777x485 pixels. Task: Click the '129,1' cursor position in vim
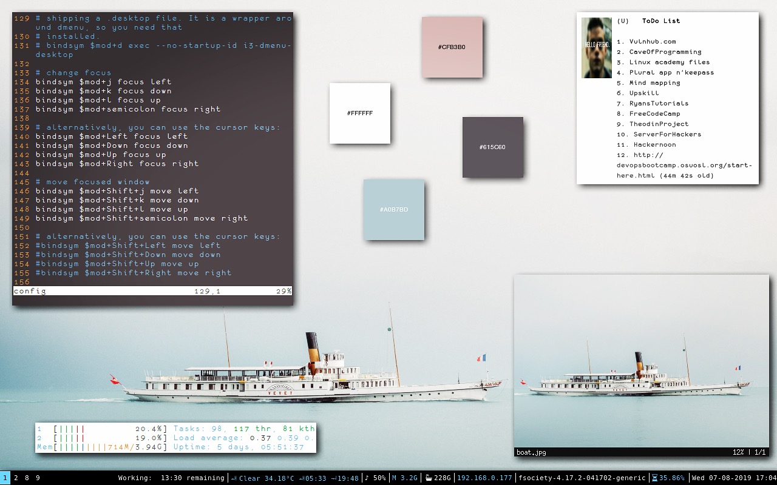[208, 291]
